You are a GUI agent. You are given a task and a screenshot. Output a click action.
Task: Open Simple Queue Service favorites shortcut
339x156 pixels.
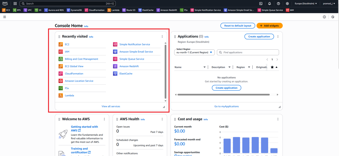270,10
